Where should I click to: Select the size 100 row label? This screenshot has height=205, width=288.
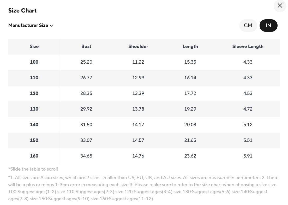(34, 62)
